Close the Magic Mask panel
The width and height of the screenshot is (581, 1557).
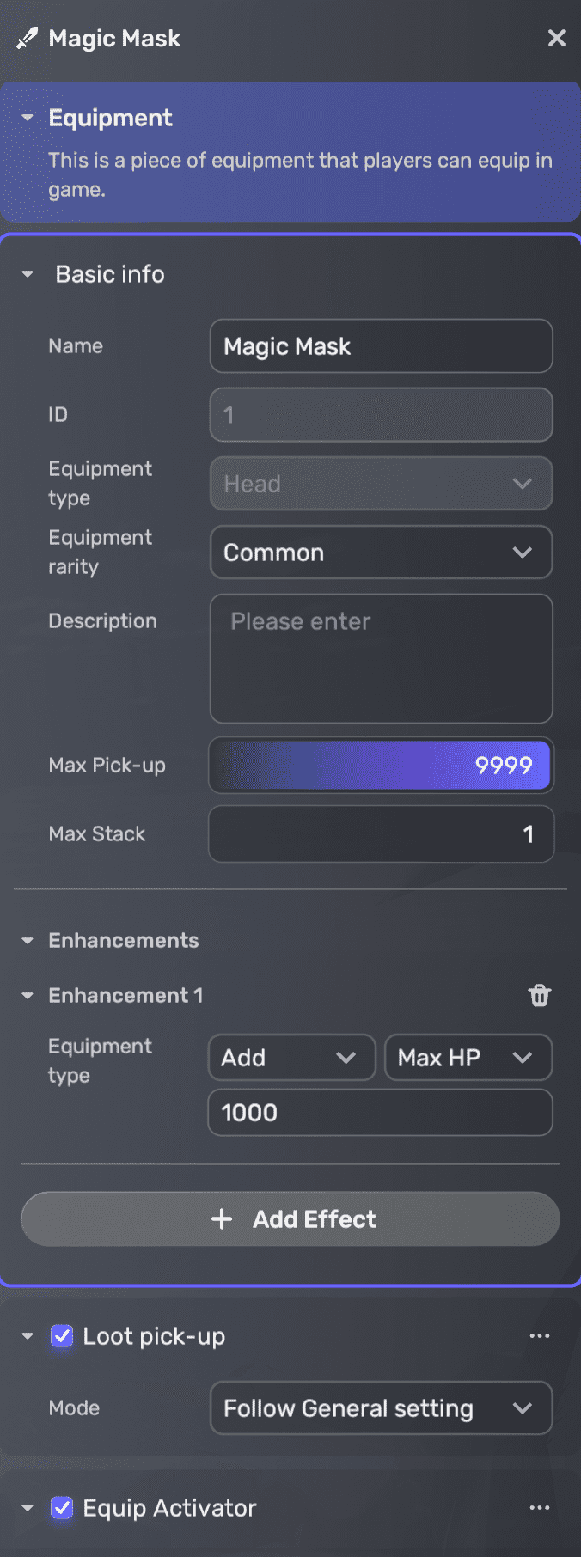pos(557,38)
